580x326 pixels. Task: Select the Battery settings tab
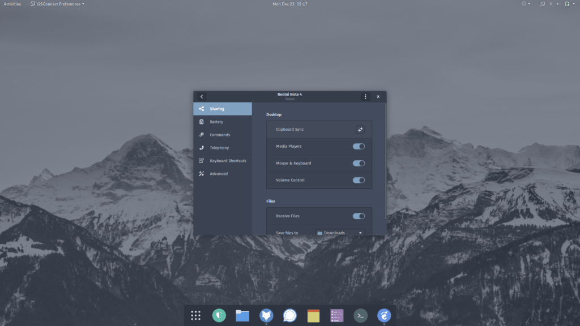(x=216, y=122)
